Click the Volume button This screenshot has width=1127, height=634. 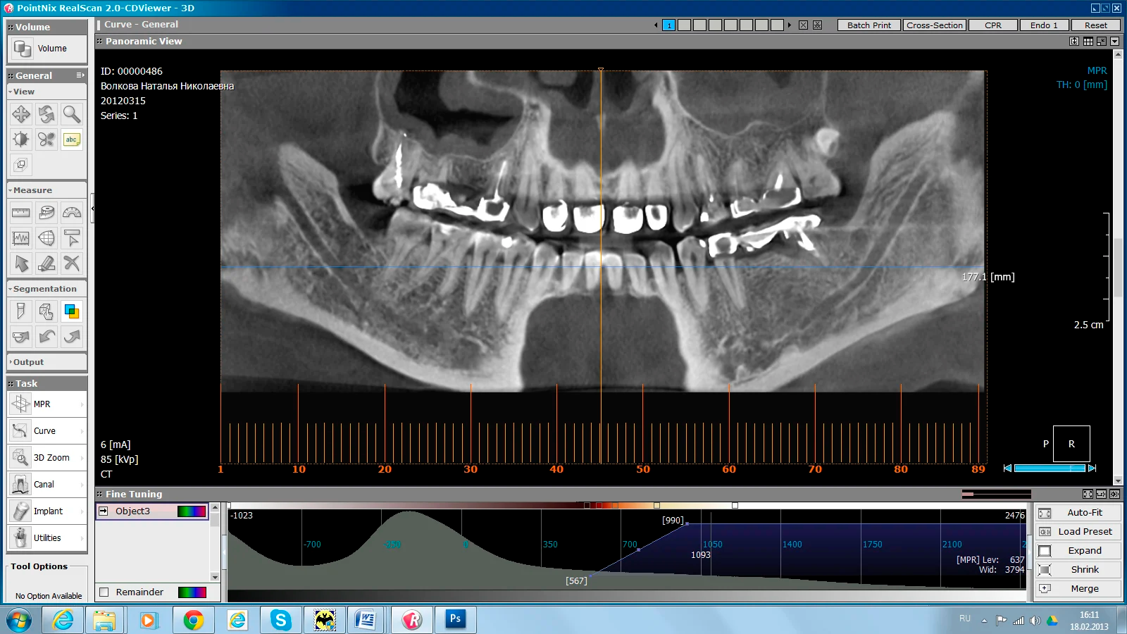(x=47, y=49)
